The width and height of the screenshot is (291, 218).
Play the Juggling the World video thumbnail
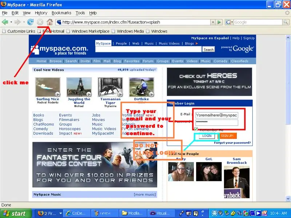(79, 87)
